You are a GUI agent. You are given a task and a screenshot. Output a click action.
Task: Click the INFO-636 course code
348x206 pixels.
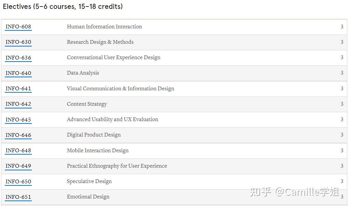18,57
